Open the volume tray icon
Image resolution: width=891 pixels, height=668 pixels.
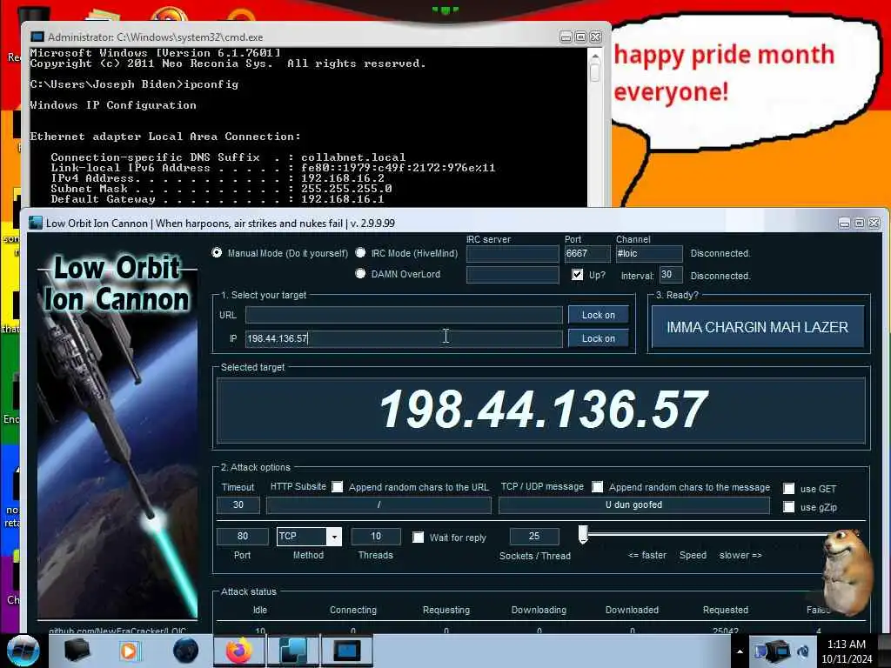[803, 651]
